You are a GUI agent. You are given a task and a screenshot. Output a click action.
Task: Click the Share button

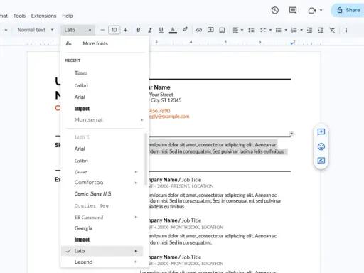(348, 10)
